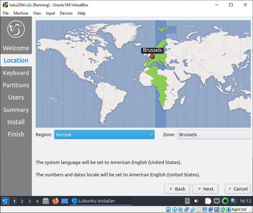The width and height of the screenshot is (253, 213).
Task: Click the volume speaker tray icon
Action: (x=196, y=201)
